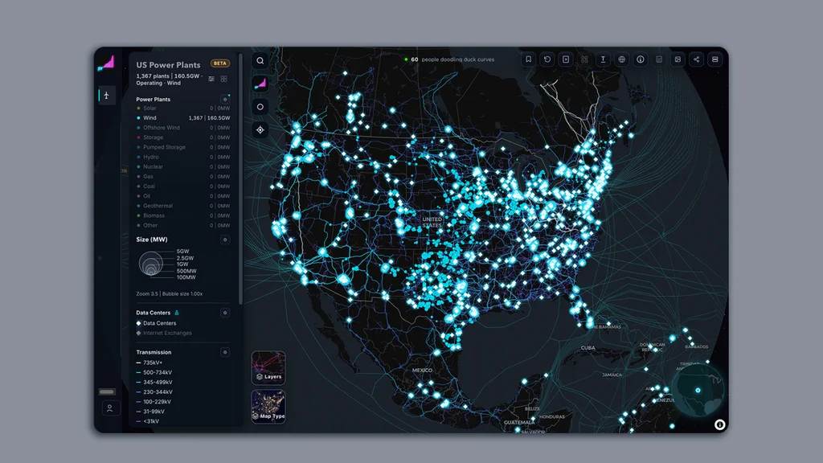Screen dimensions: 823x463
Task: Open Transmission section settings button
Action: pos(225,352)
